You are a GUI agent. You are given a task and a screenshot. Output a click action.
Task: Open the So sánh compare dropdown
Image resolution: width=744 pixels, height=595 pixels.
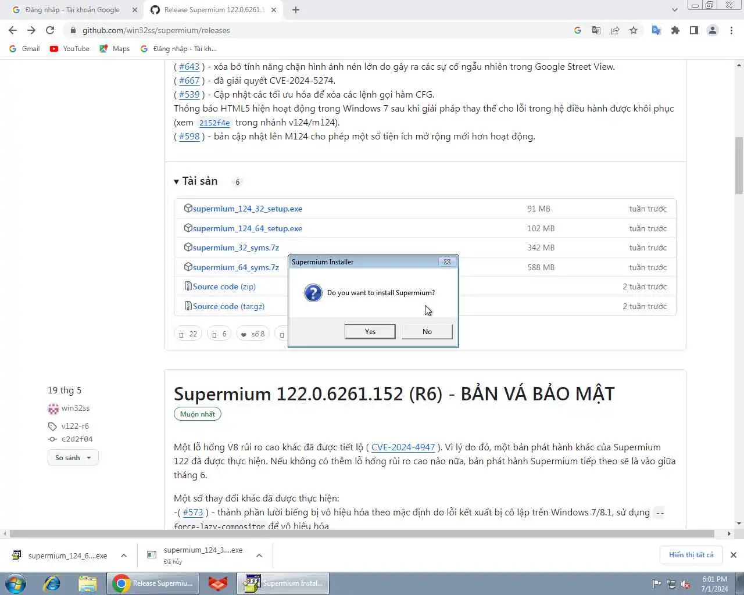pos(73,458)
